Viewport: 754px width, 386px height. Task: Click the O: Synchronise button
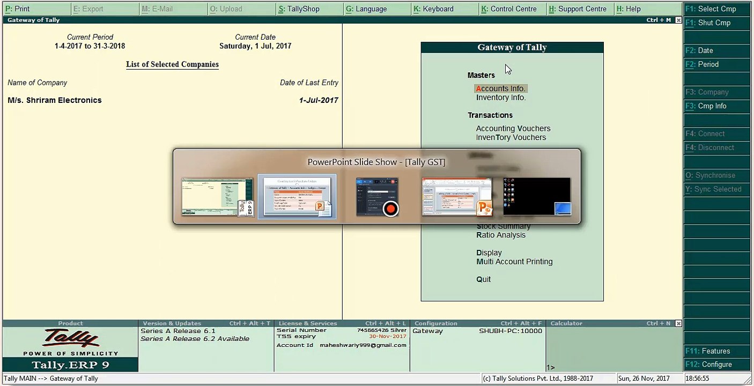717,175
